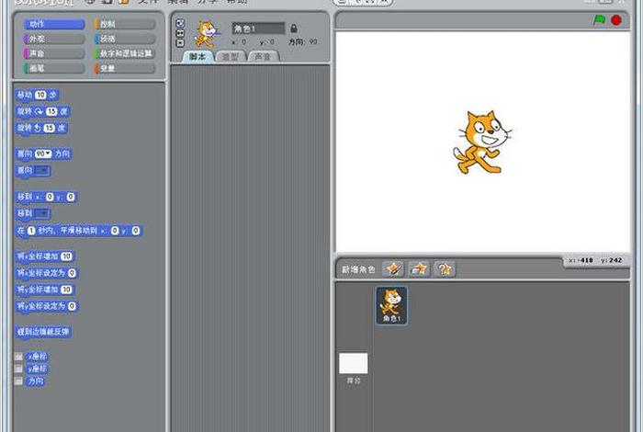Viewport: 643px width, 432px height.
Task: Click the x座标 reporter block
Action: 37,357
